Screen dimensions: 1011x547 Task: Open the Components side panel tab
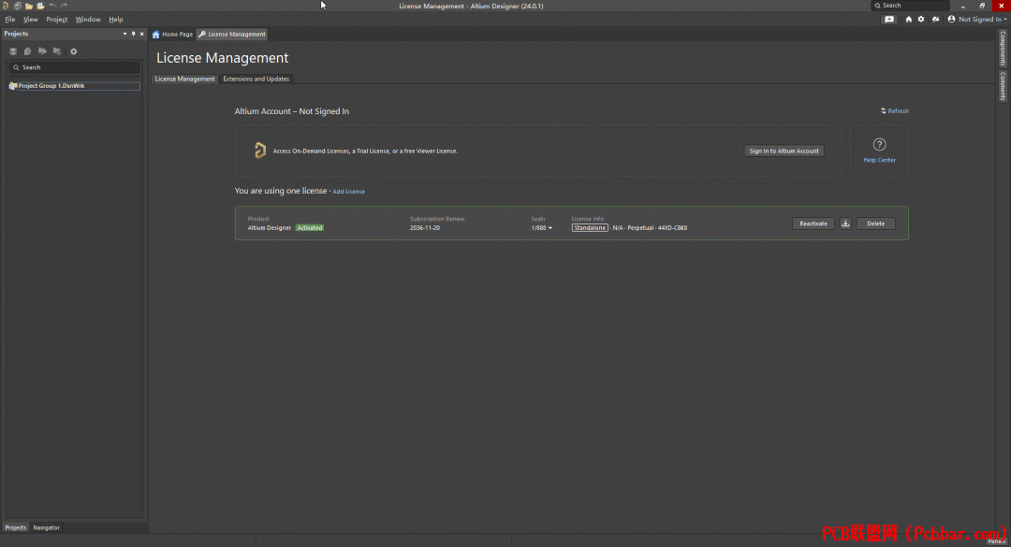pos(1003,48)
